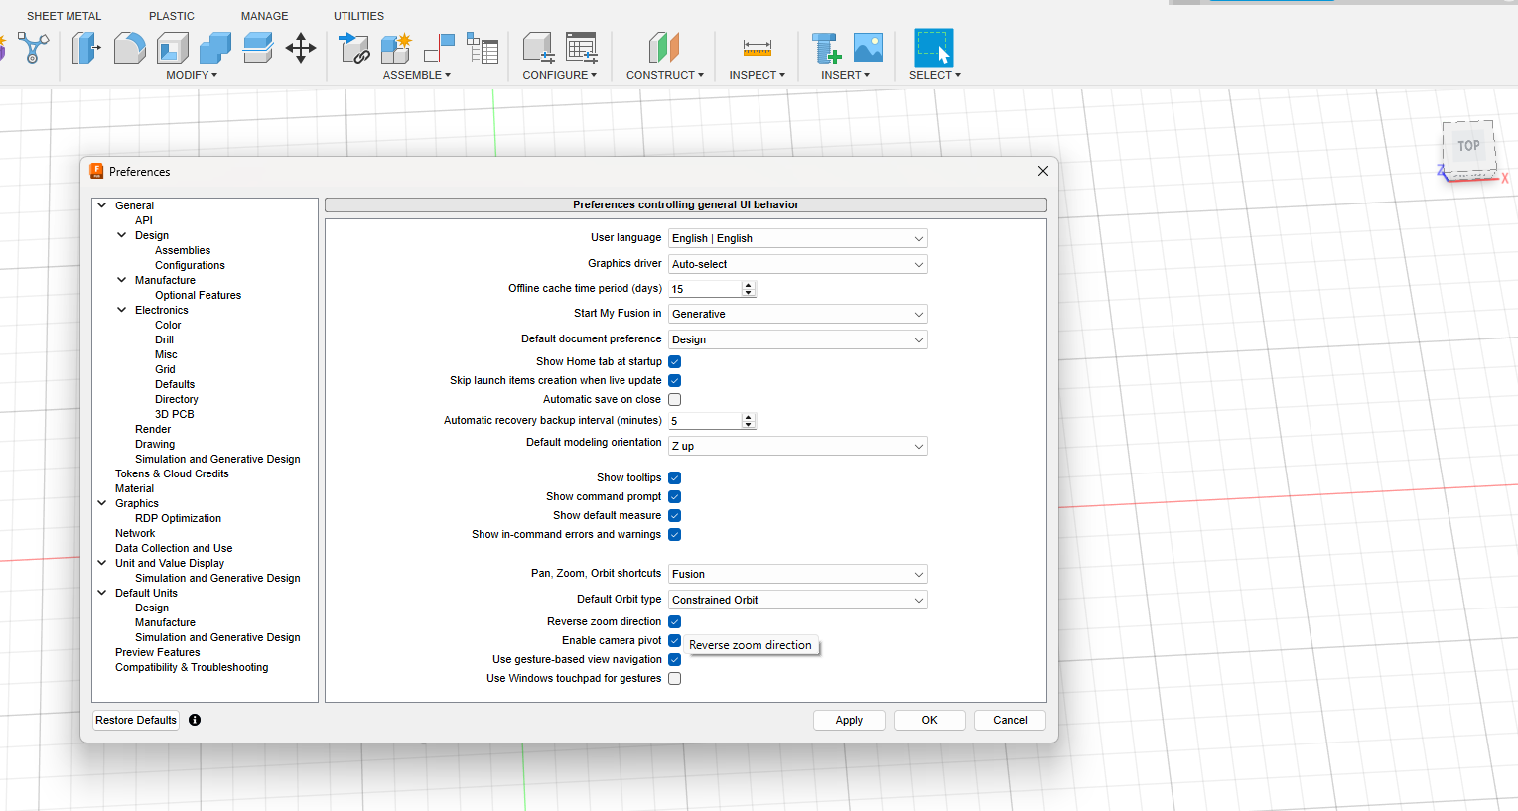
Task: Uncheck Show Home tab at startup
Action: click(675, 362)
